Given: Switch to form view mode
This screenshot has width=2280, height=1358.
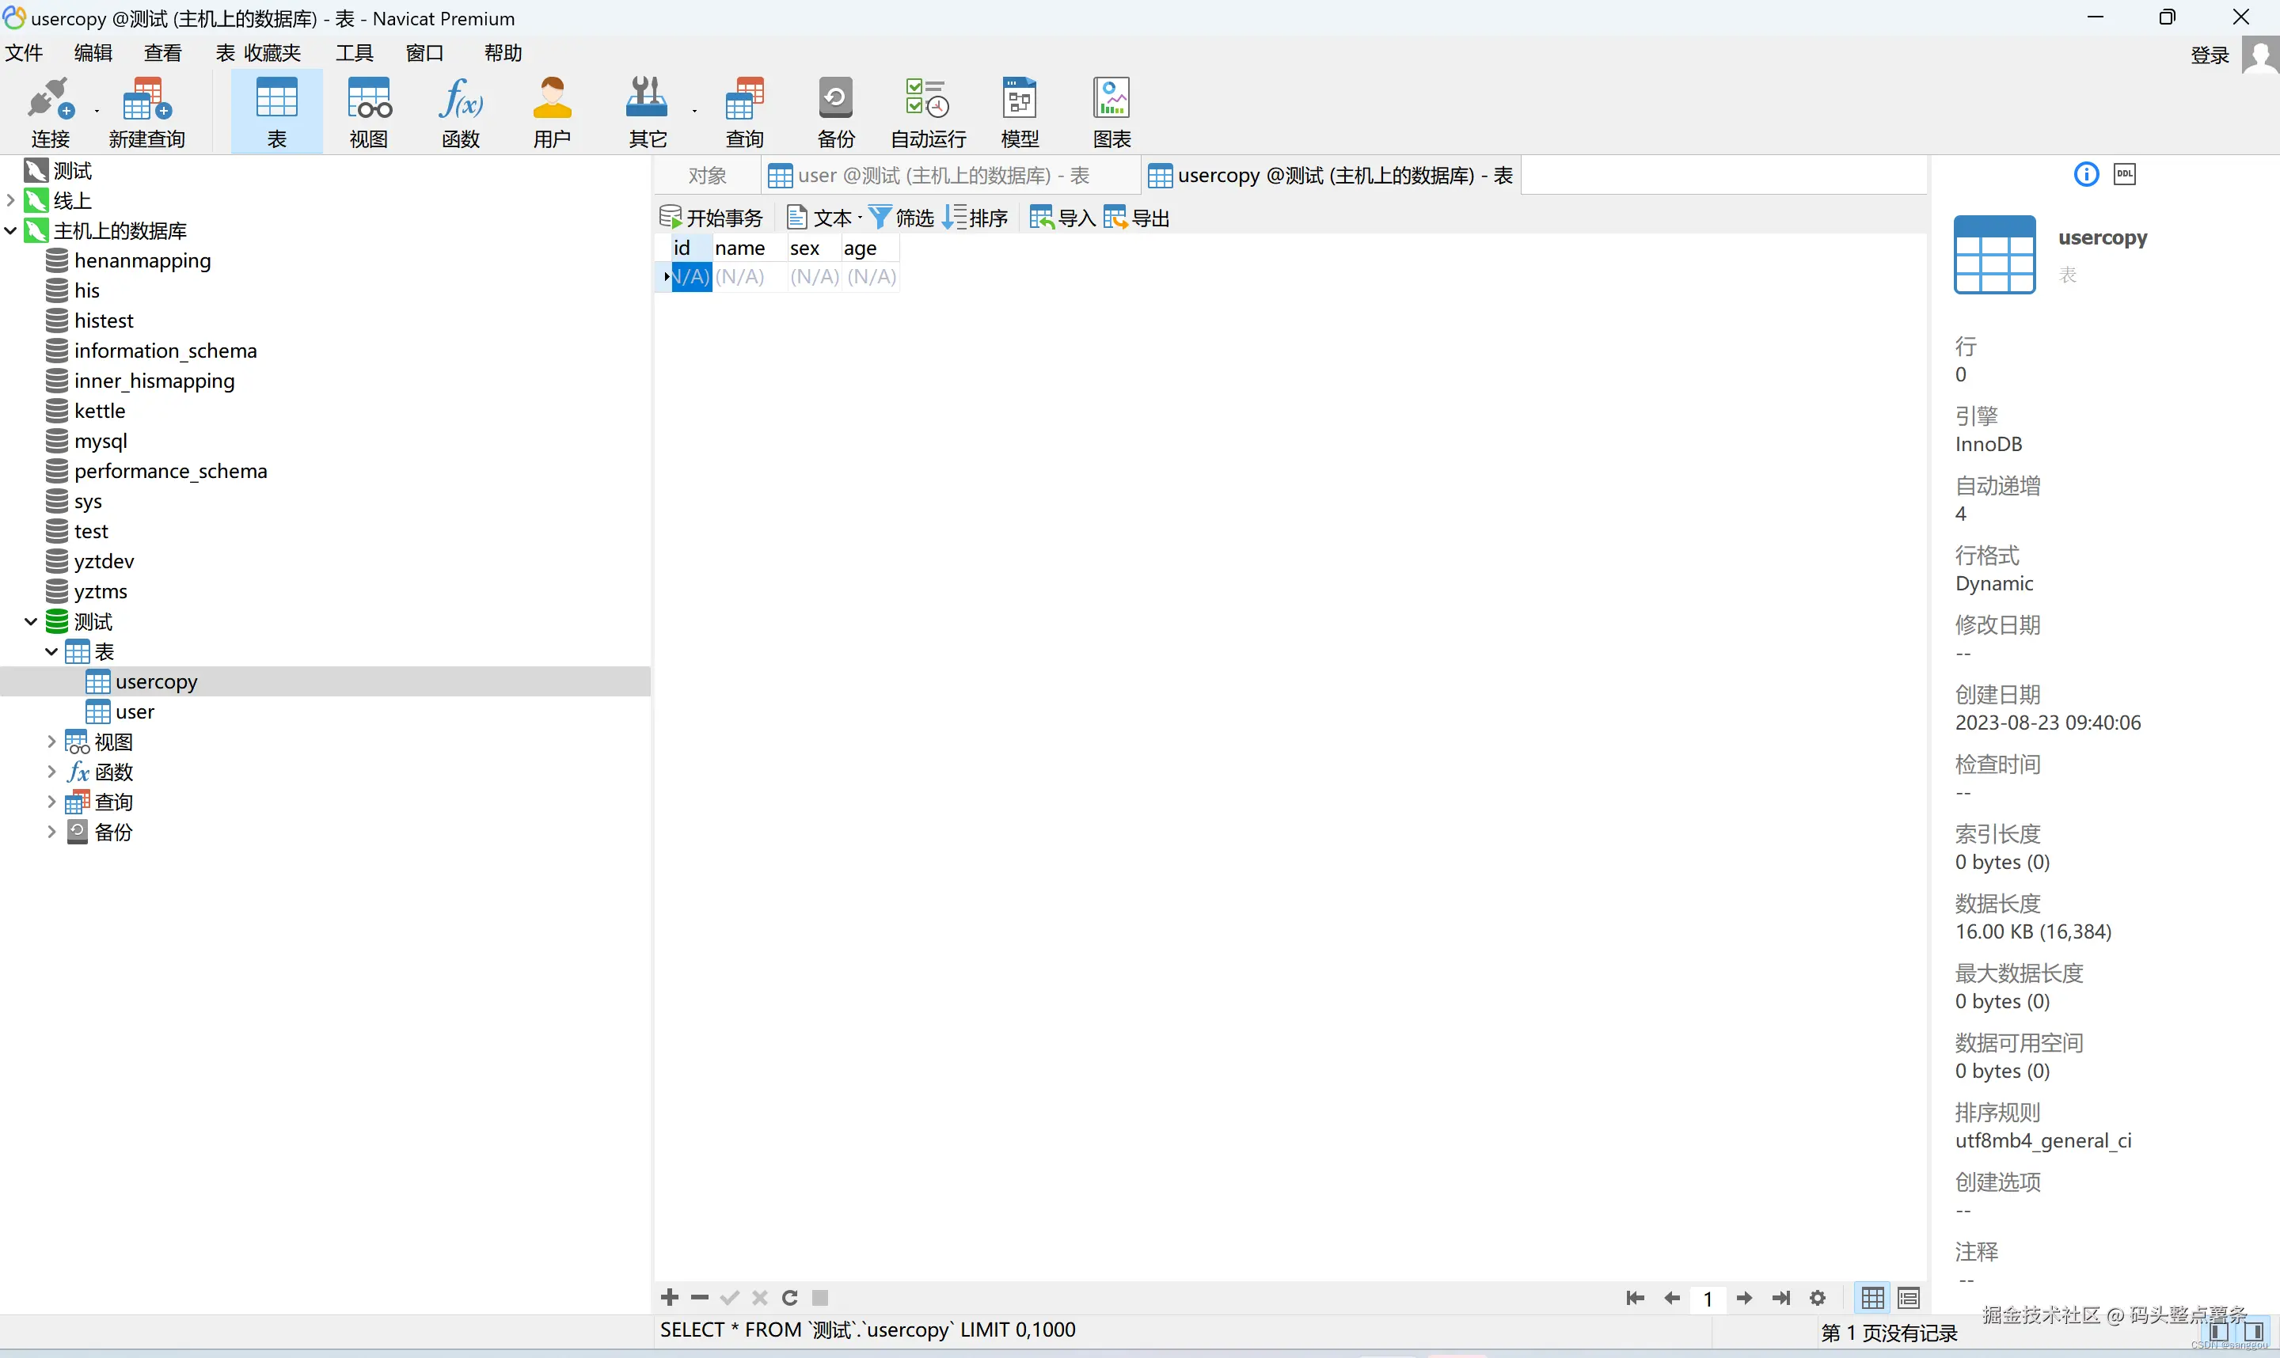Looking at the screenshot, I should coord(1909,1298).
